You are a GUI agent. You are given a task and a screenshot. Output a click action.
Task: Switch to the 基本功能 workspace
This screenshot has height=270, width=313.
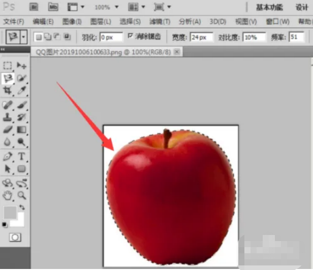pyautogui.click(x=269, y=8)
